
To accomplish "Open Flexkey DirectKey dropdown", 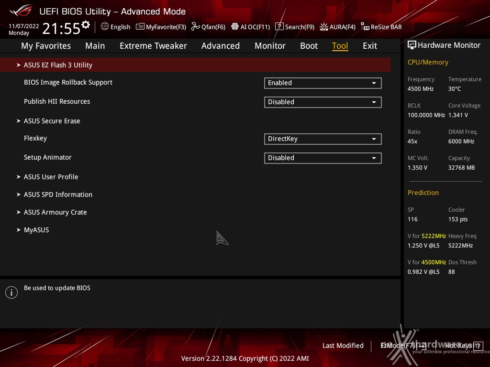I will pyautogui.click(x=323, y=139).
